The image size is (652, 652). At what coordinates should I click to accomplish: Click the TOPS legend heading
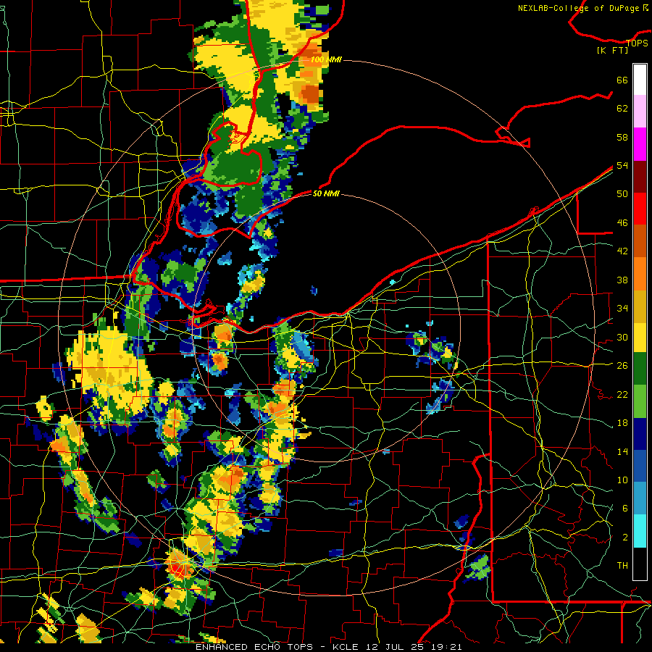click(x=637, y=43)
